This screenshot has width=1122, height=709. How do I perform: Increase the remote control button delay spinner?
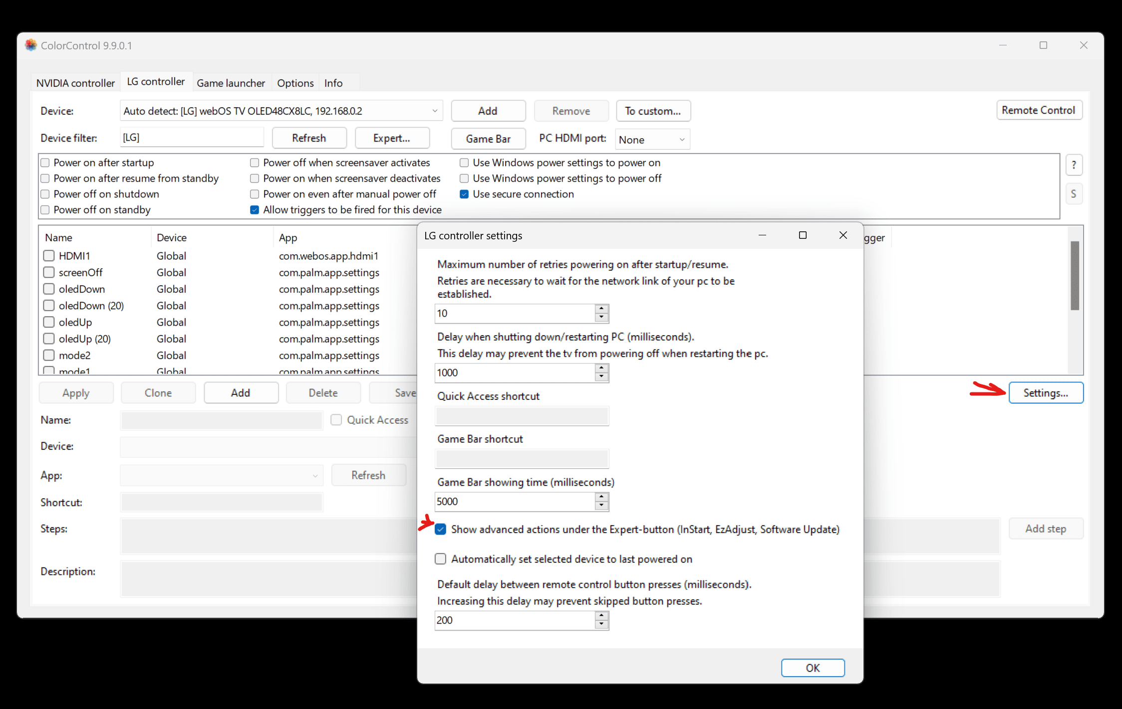click(601, 616)
